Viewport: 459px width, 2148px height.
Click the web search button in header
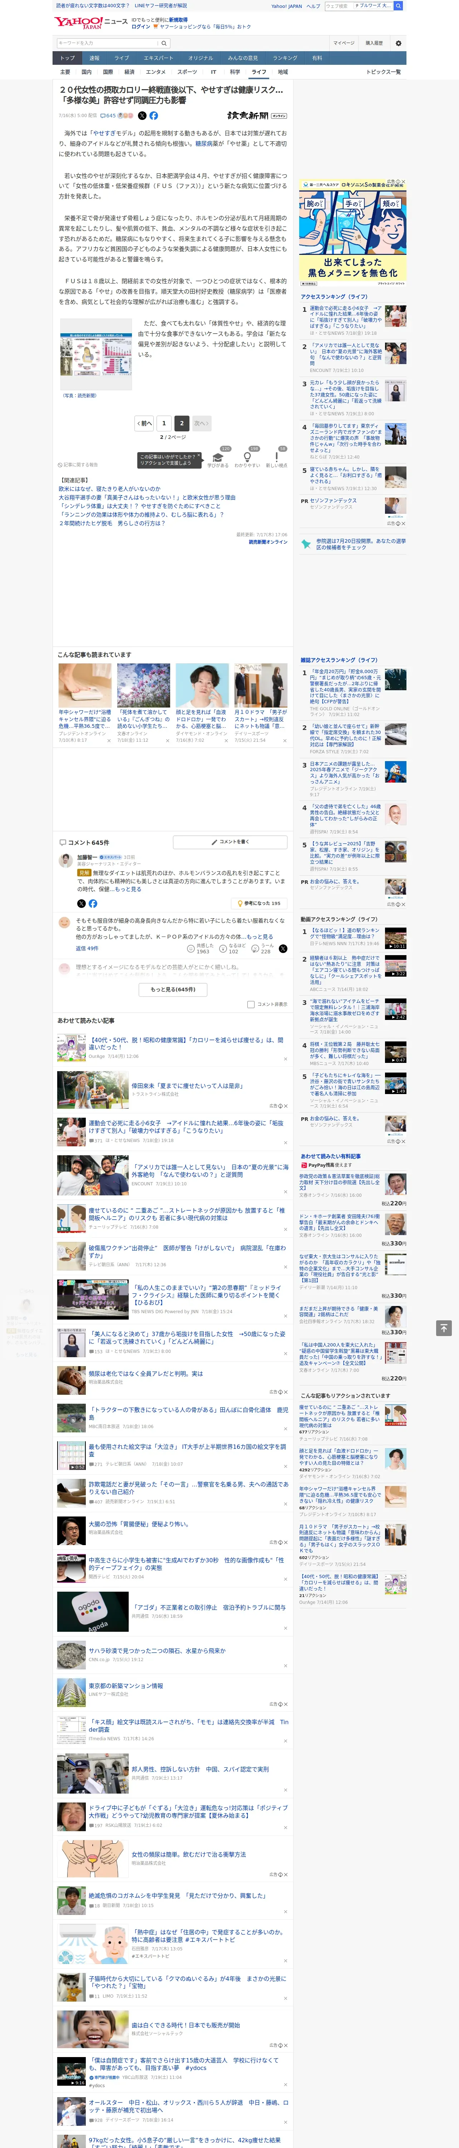398,6
